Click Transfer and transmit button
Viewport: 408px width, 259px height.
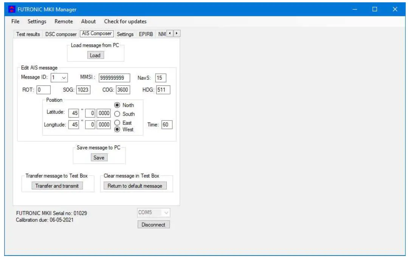click(x=57, y=186)
